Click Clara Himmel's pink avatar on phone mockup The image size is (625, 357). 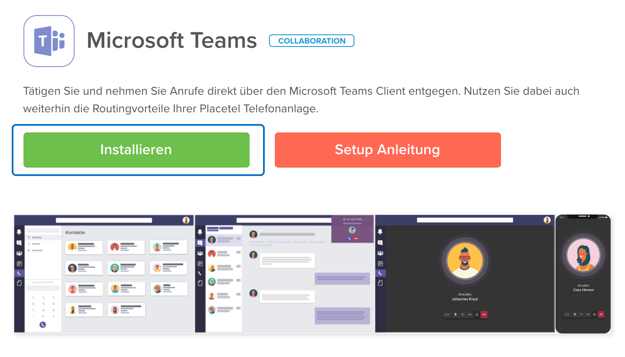(583, 255)
